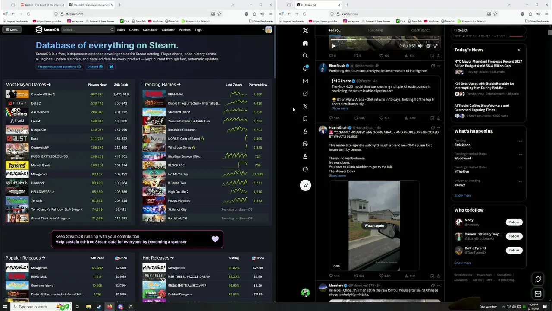Image resolution: width=552 pixels, height=311 pixels.
Task: Follow Moey account
Action: click(x=514, y=222)
